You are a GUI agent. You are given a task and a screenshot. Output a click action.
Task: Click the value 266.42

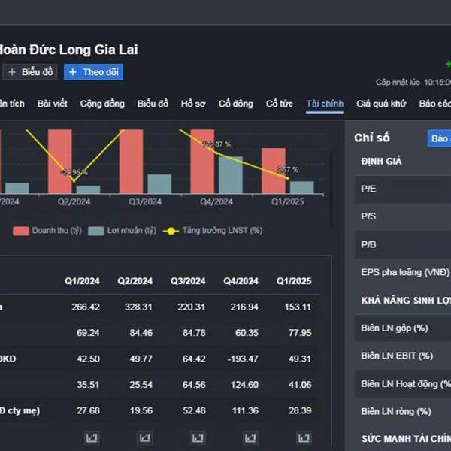click(x=86, y=307)
